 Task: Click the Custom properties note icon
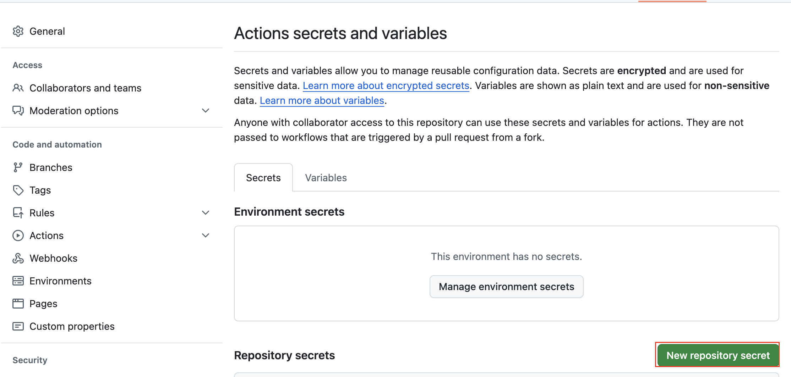click(x=18, y=326)
